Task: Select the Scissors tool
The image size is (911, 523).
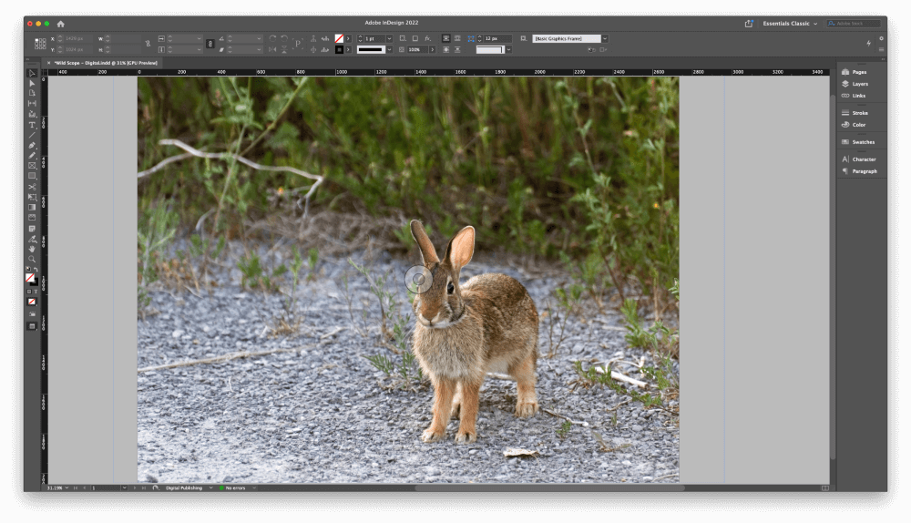Action: (x=32, y=187)
